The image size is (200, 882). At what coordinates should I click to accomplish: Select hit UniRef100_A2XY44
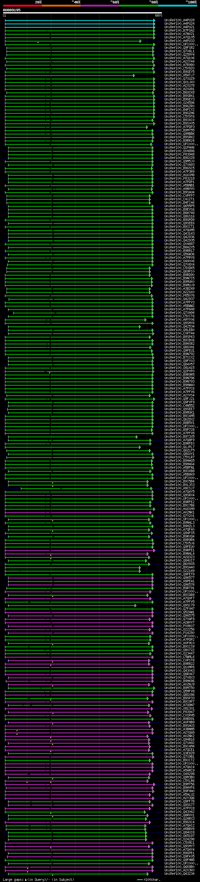click(179, 62)
